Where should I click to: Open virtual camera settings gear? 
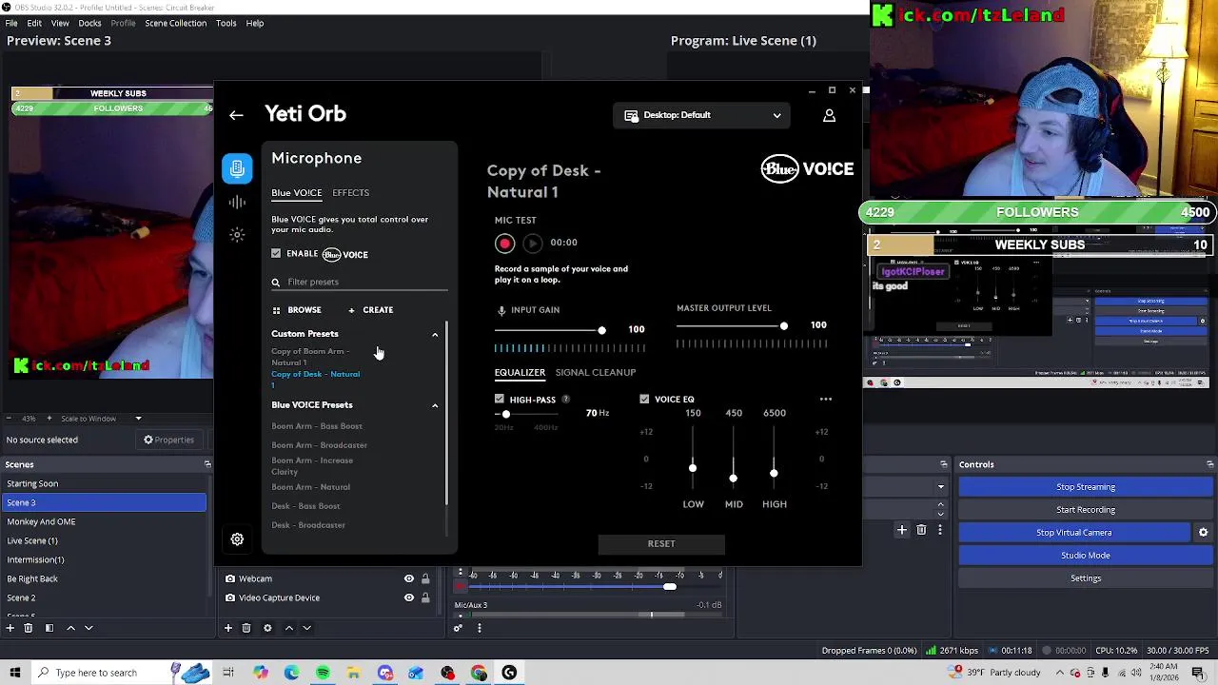pos(1203,533)
